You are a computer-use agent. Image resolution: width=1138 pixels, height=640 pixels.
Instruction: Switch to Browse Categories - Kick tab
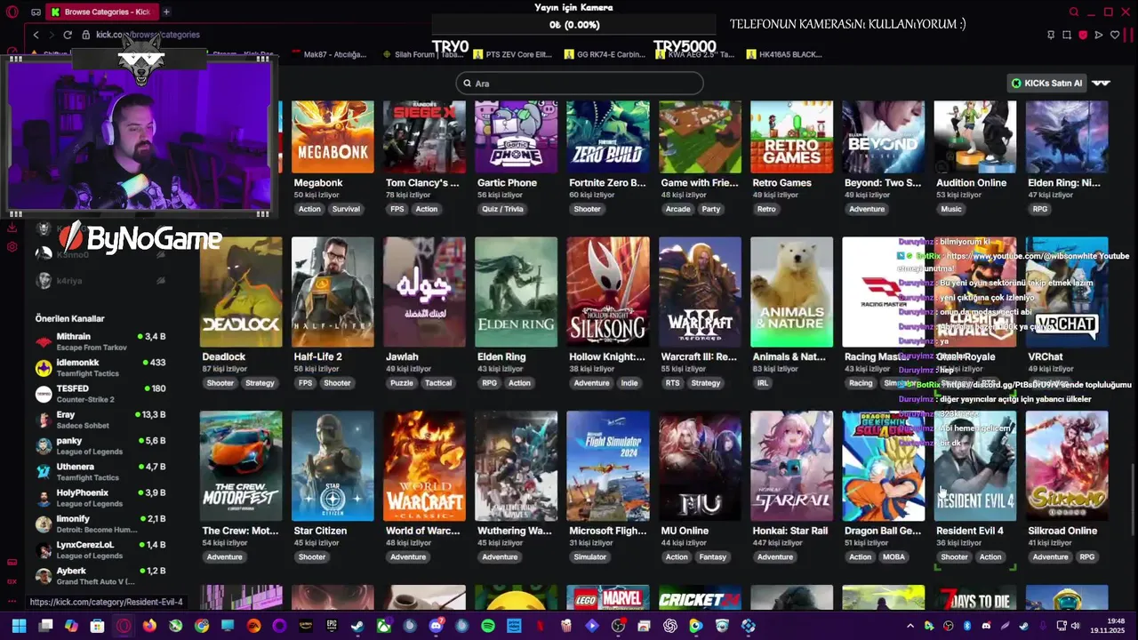(100, 12)
